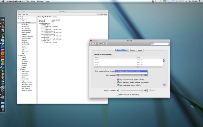Screen dimensions: 203x127
Task: Click the search magnifier in Sound window
Action: coord(152,44)
